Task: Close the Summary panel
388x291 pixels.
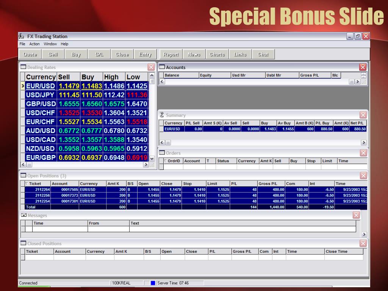Action: click(x=363, y=115)
